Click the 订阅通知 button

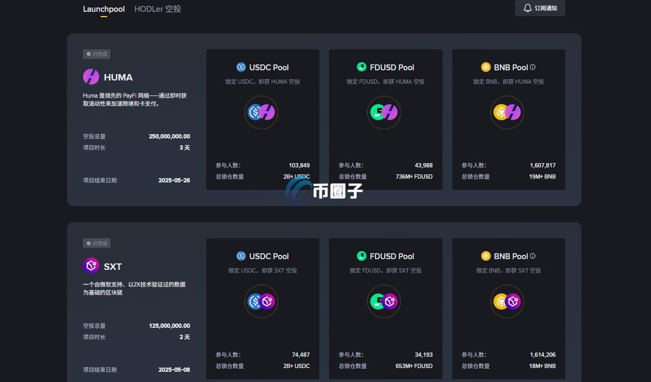click(540, 8)
